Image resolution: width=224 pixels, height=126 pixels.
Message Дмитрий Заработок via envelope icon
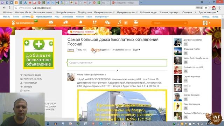click(x=185, y=44)
